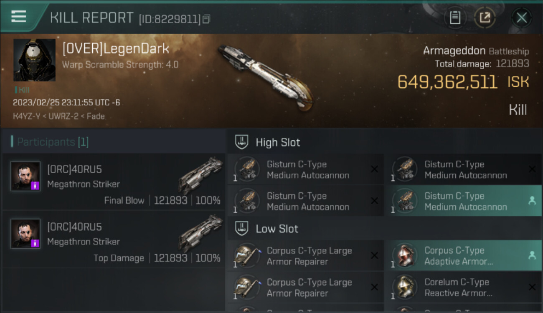Open first Corpus C-Type Large Armor Repairer
The height and width of the screenshot is (313, 543).
[x=305, y=256]
